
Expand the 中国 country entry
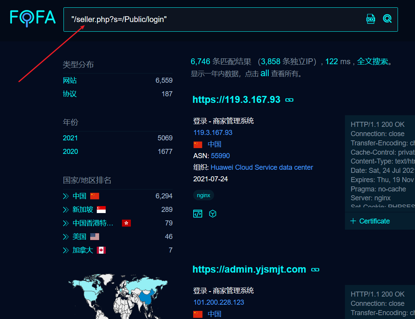pyautogui.click(x=66, y=196)
